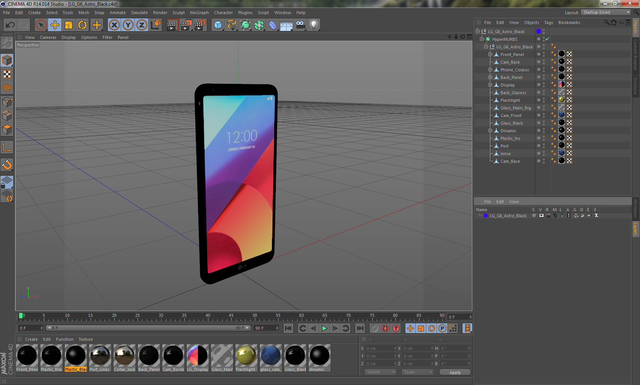Open the MoGraph menu

[x=199, y=13]
